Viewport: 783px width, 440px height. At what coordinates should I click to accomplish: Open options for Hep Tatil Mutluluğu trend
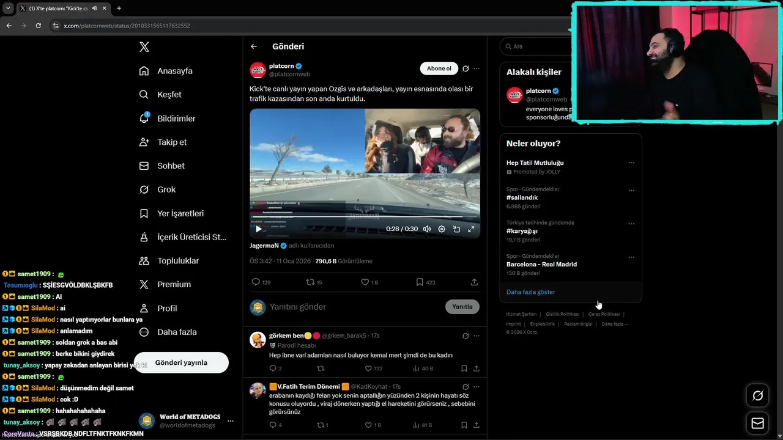click(631, 163)
